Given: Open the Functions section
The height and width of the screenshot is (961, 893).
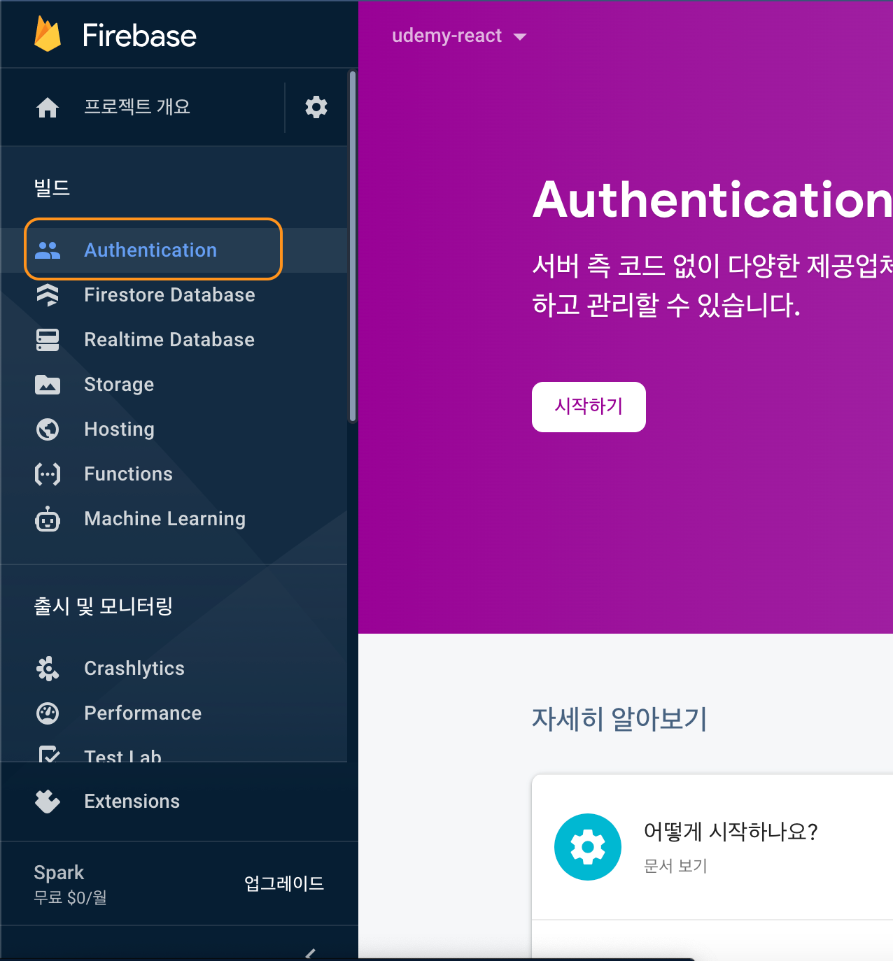Looking at the screenshot, I should click(174, 474).
